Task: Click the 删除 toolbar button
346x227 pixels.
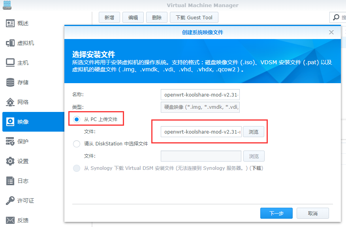Action: tap(157, 17)
